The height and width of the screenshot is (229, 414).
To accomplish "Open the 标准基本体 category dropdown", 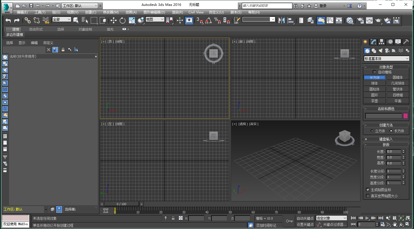I will (386, 59).
